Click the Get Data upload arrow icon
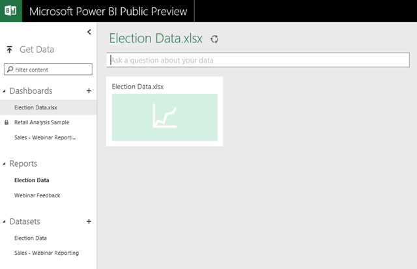The height and width of the screenshot is (269, 417). coord(10,50)
